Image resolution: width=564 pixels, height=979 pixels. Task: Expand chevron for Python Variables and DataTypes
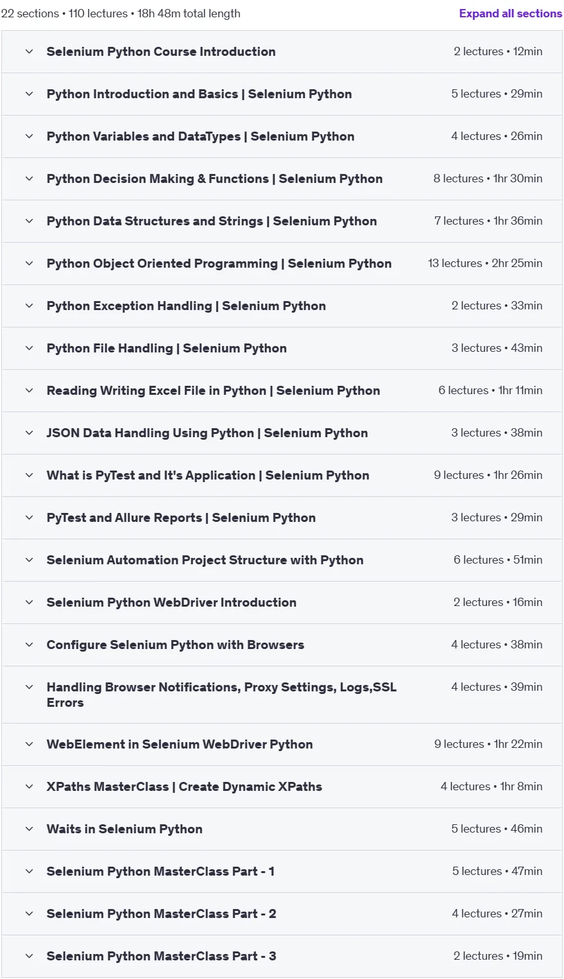[29, 136]
